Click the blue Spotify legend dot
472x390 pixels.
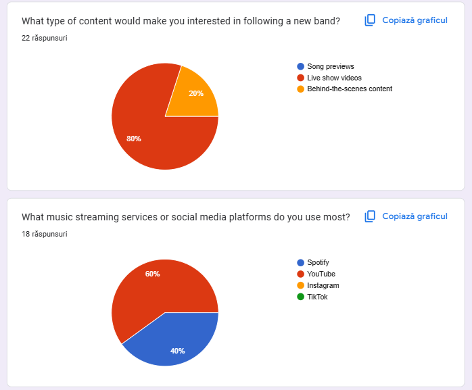pyautogui.click(x=300, y=262)
